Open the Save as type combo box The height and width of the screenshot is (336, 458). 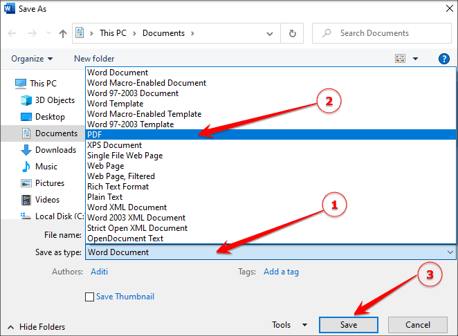271,252
